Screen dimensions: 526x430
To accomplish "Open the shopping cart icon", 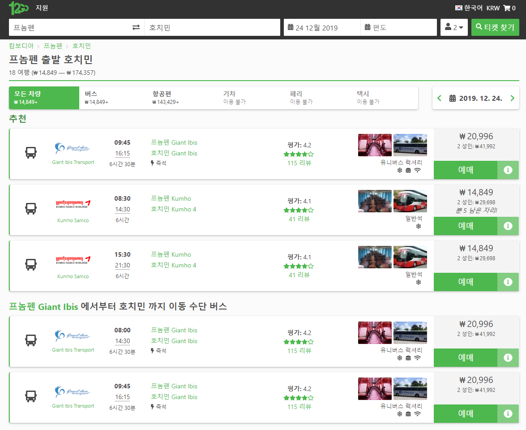I will 507,8.
